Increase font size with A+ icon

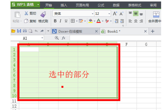[x=115, y=13]
